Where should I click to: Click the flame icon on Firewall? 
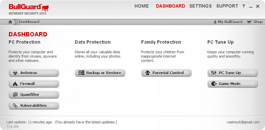click(15, 84)
